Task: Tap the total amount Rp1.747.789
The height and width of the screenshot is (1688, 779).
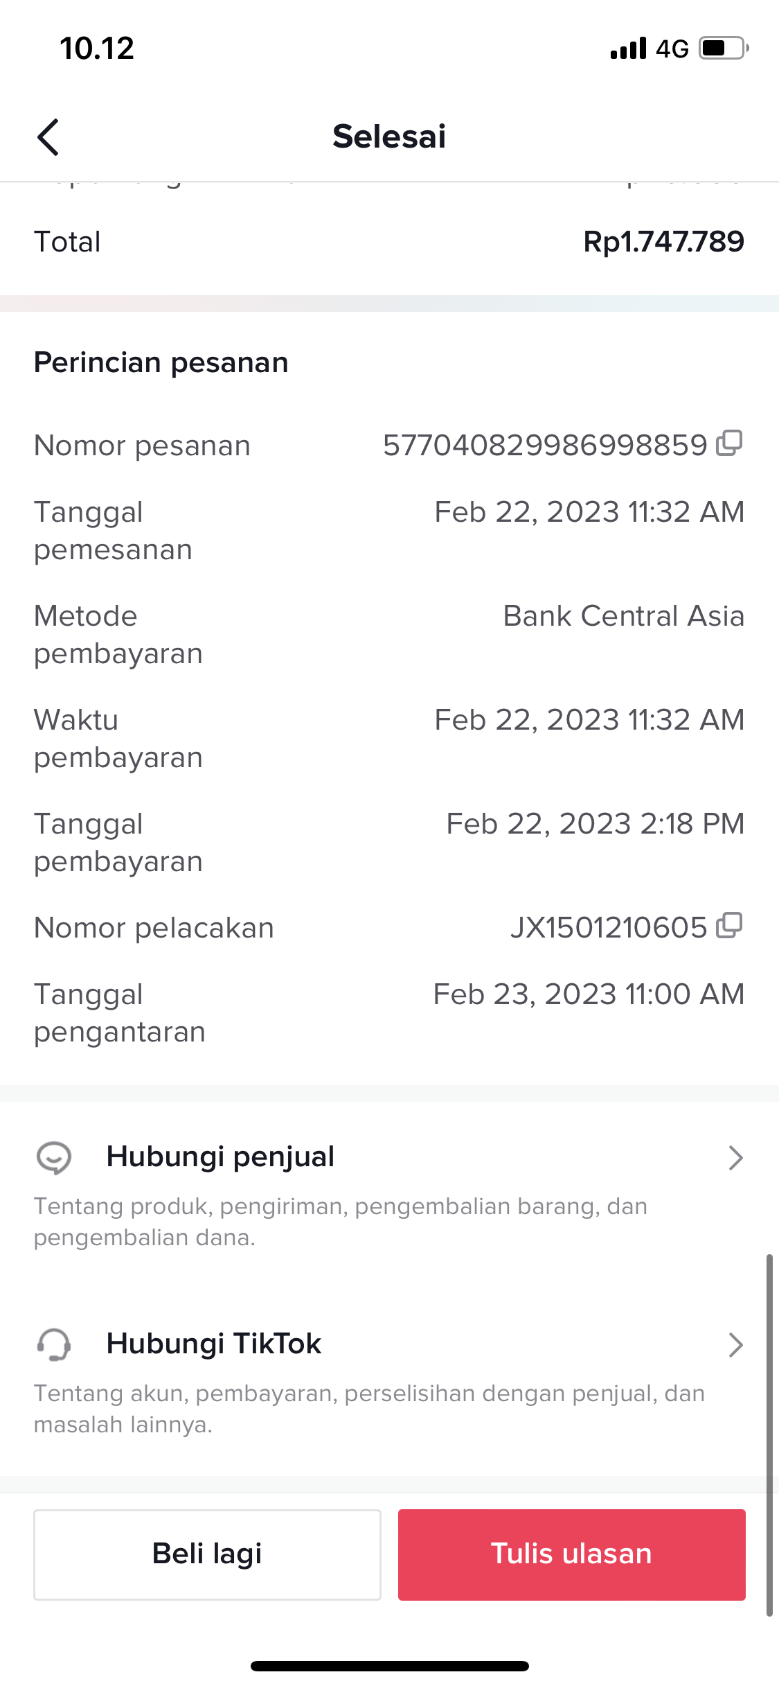Action: coord(663,242)
